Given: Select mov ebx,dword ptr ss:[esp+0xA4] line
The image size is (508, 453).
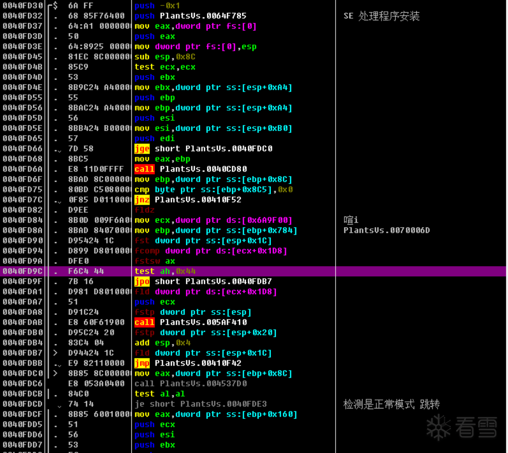Looking at the screenshot, I should pos(214,87).
